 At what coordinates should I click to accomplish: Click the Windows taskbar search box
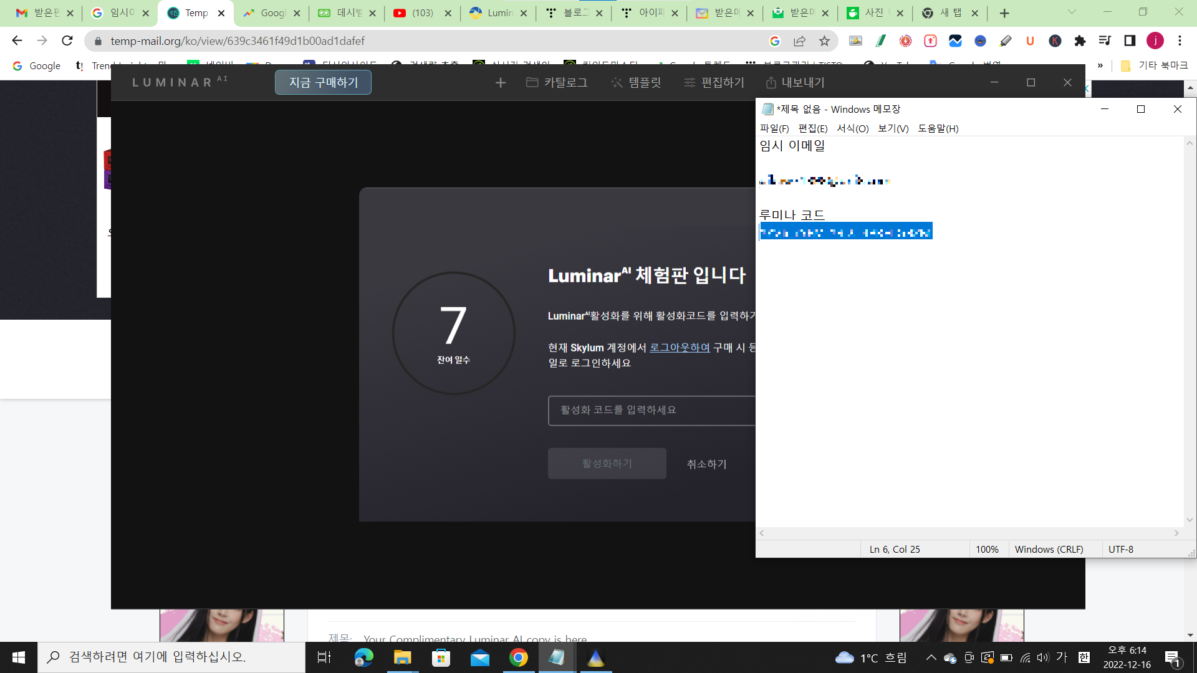pyautogui.click(x=171, y=657)
